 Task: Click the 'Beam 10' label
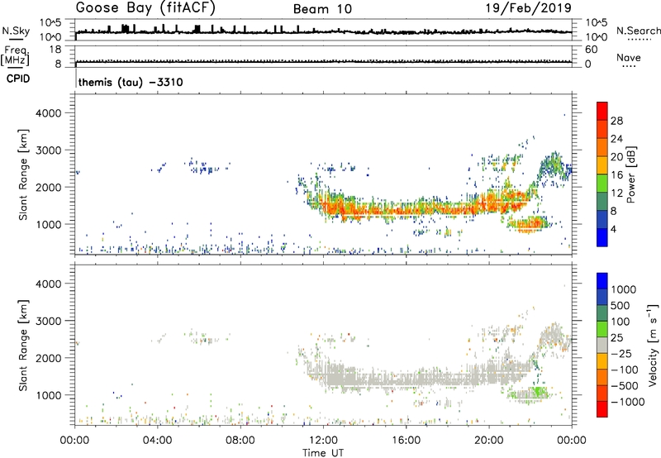click(x=322, y=9)
